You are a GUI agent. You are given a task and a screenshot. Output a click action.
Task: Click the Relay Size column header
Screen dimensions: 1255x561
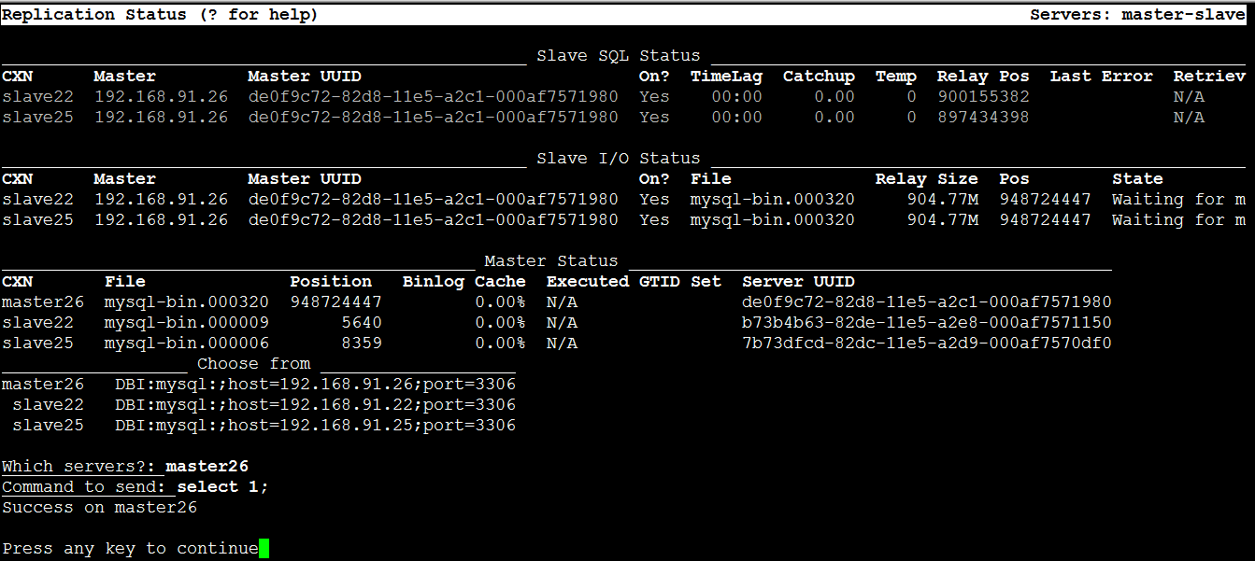(x=926, y=179)
